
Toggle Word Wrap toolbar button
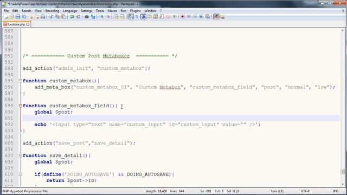(x=131, y=17)
